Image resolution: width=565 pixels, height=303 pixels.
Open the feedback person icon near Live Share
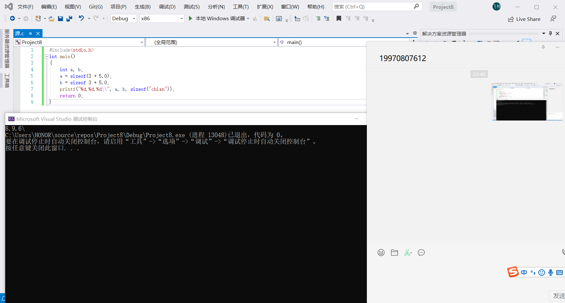pos(553,19)
